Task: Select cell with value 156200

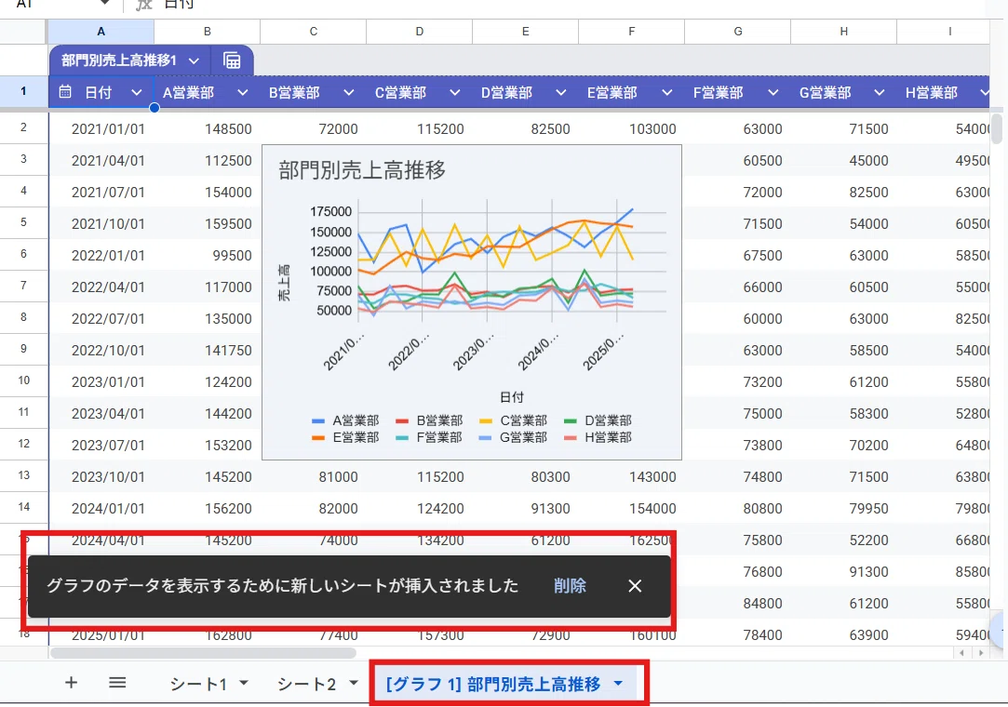Action: [x=208, y=509]
